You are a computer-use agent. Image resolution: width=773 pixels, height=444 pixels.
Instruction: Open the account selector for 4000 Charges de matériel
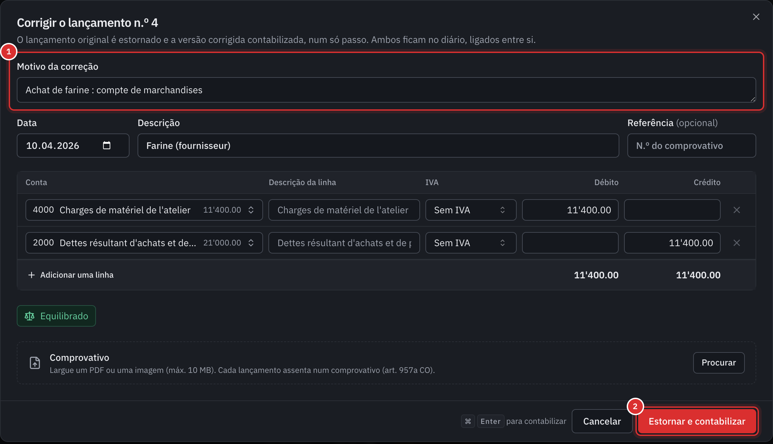(x=144, y=210)
